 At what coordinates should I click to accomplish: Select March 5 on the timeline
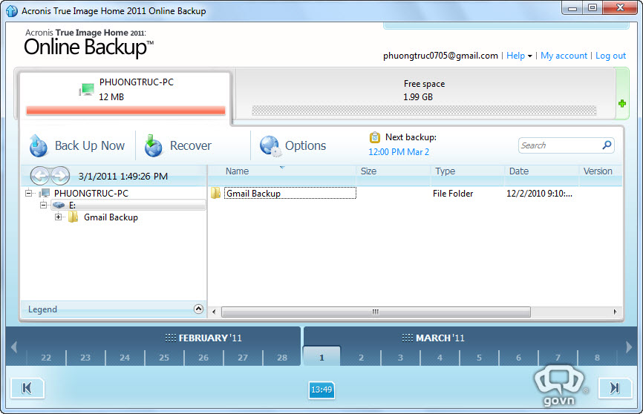click(479, 358)
